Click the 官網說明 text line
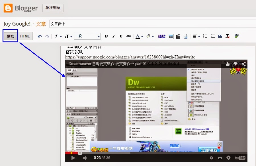 click(x=74, y=52)
